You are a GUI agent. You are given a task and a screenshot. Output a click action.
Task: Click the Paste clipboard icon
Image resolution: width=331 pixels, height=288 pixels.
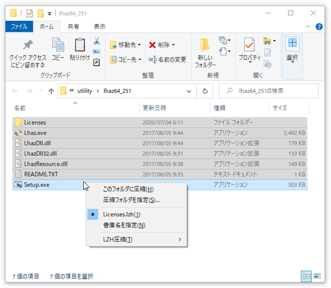click(x=80, y=44)
